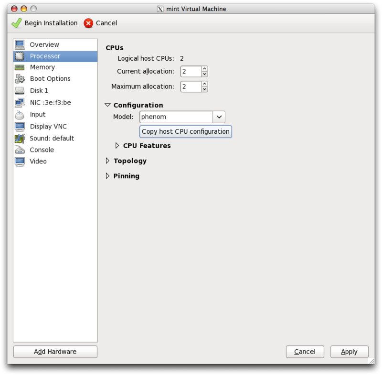Viewport: 382px width, 375px height.
Task: Click the Current allocation value field
Action: pos(191,72)
